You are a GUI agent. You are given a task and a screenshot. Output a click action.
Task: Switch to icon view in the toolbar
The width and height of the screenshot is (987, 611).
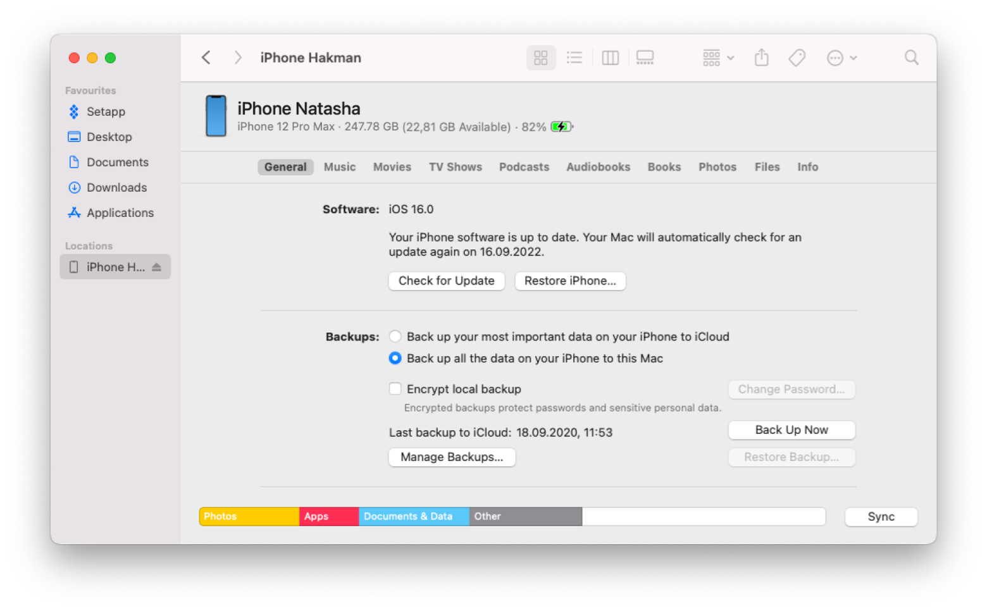point(541,58)
